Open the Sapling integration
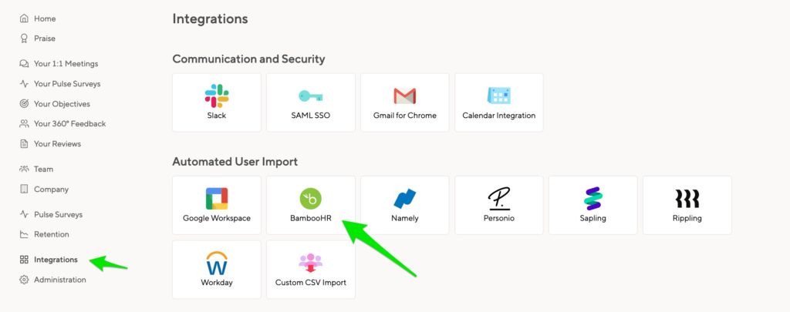The width and height of the screenshot is (790, 312). tap(593, 206)
